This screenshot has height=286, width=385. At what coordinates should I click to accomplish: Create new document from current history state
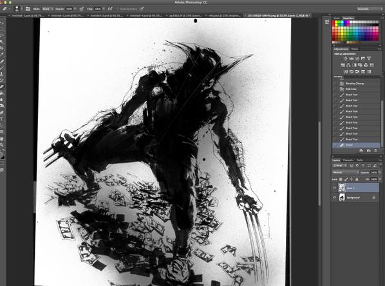[x=361, y=150]
